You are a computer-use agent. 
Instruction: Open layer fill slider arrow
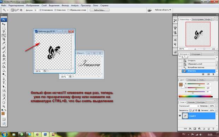tap(216, 110)
